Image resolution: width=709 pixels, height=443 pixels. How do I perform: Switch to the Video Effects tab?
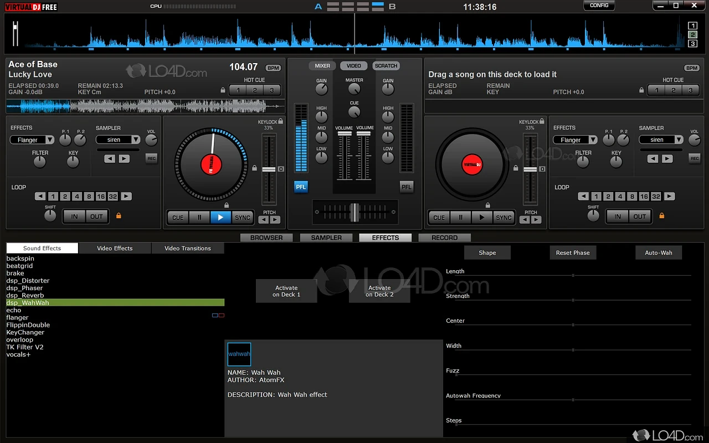115,248
